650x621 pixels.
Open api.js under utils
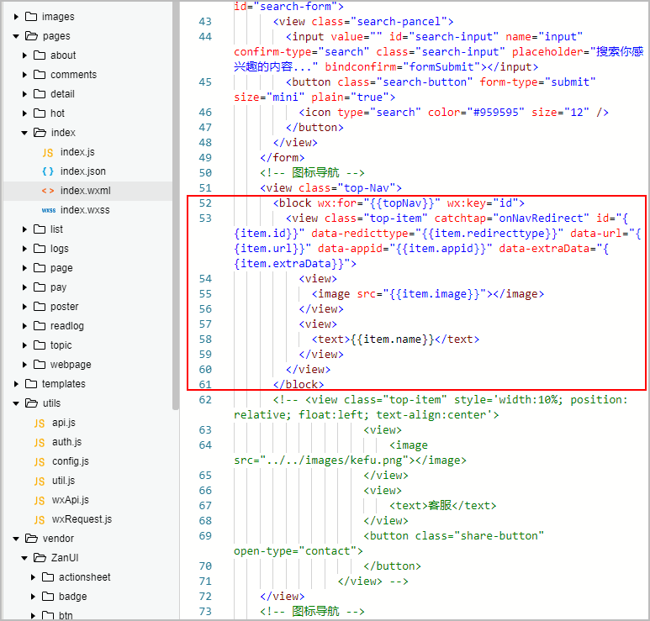63,423
